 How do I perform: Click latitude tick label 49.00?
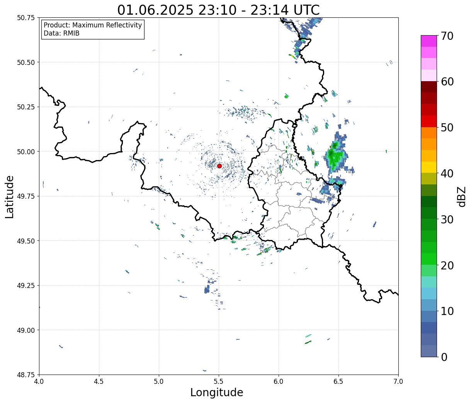26,330
